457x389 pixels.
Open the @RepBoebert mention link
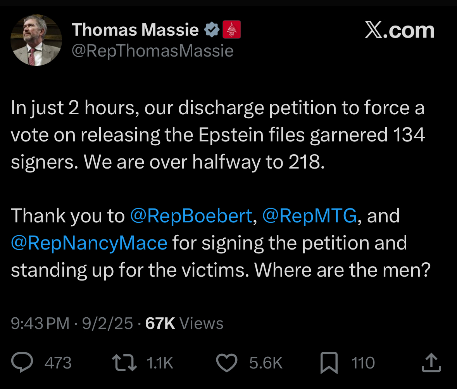[191, 216]
